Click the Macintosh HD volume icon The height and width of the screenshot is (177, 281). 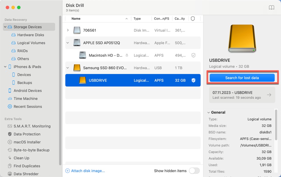click(x=83, y=55)
